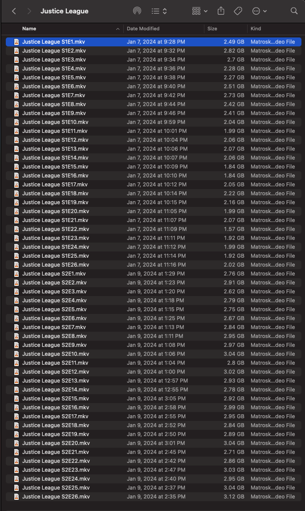
Task: Go forward with the right chevron
Action: pyautogui.click(x=29, y=11)
